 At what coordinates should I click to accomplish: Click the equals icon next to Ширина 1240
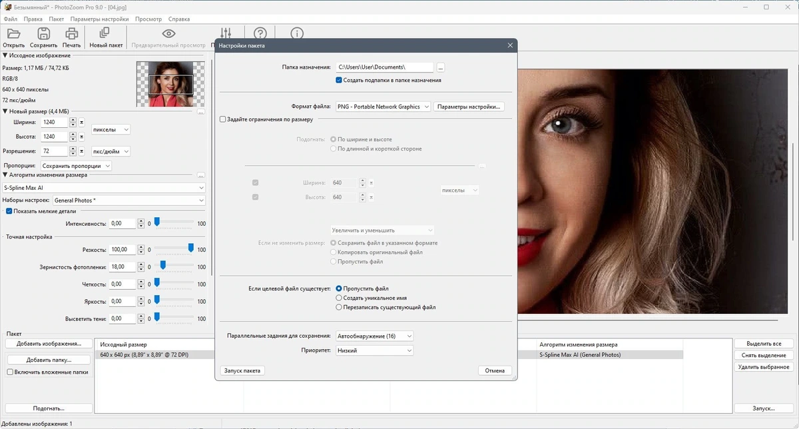(x=82, y=123)
